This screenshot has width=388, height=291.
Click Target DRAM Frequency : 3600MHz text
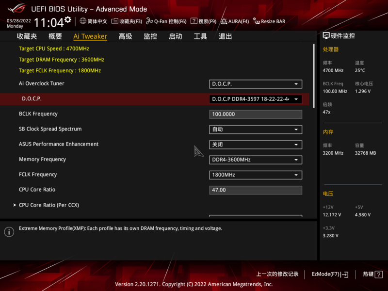(x=62, y=60)
